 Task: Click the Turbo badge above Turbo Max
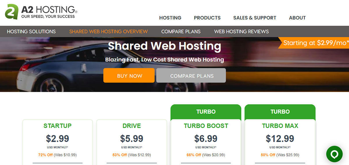tap(280, 112)
